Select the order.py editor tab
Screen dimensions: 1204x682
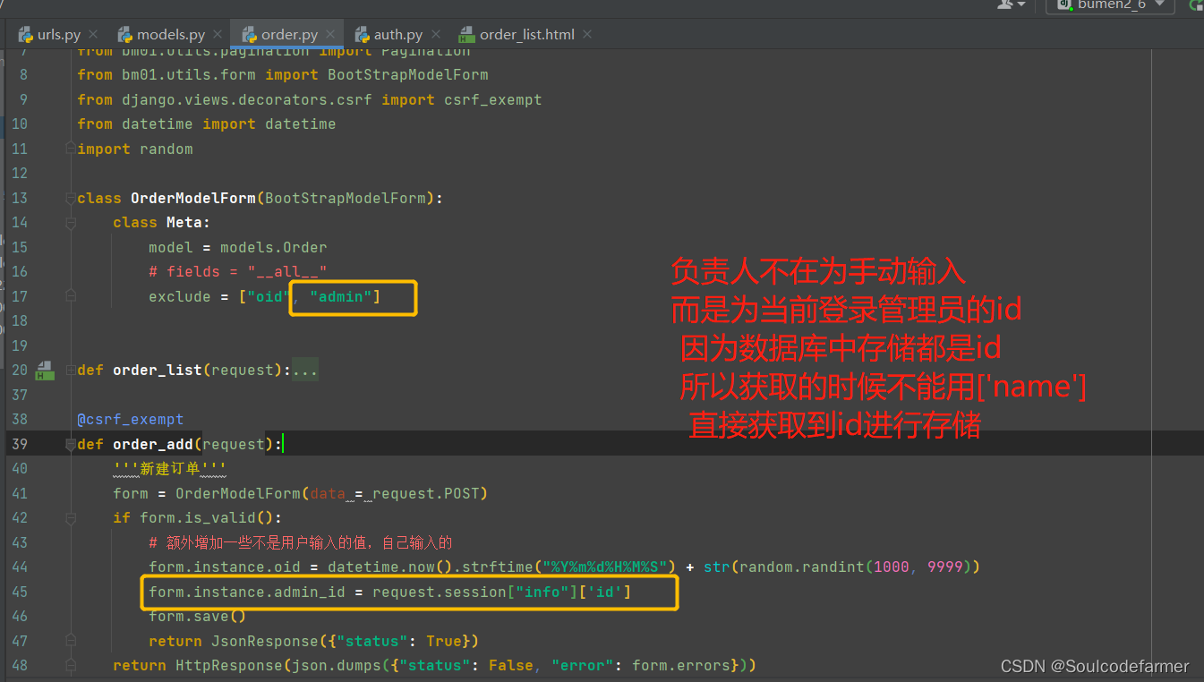[x=279, y=35]
